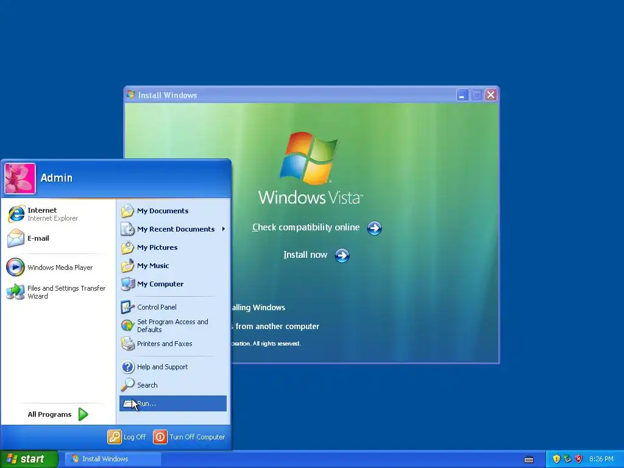Click the Start button
The width and height of the screenshot is (624, 468).
(29, 459)
